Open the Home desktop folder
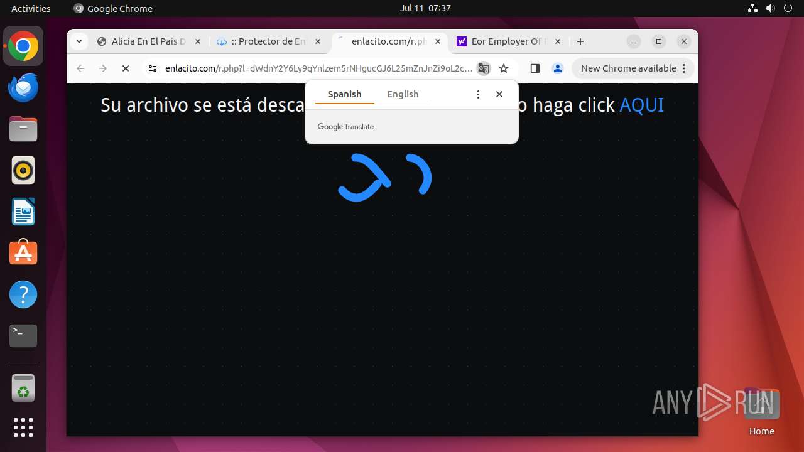804x452 pixels. coord(761,411)
